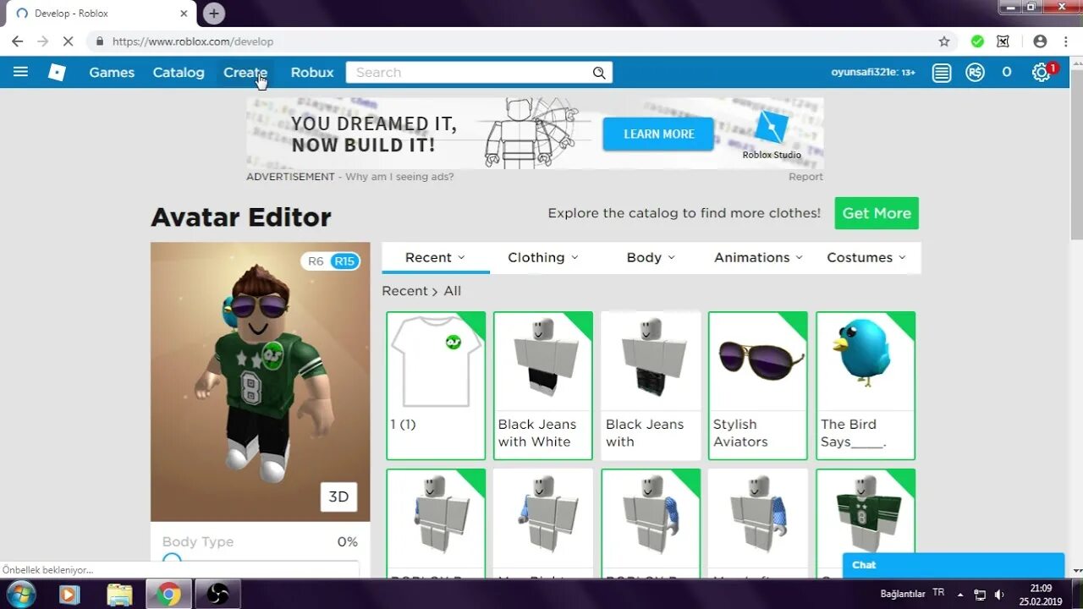Open a new browser tab
The image size is (1083, 609).
[214, 14]
